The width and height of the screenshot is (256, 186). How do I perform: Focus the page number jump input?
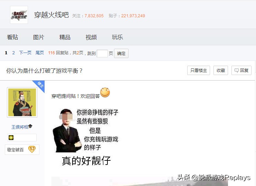(102, 54)
